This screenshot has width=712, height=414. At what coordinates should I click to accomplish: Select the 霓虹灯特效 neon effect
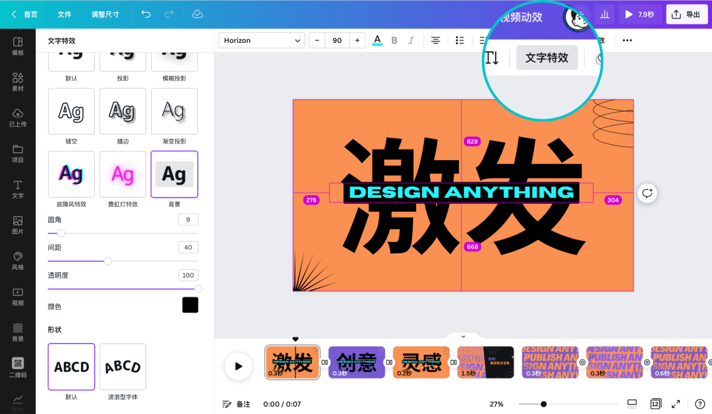tap(123, 174)
